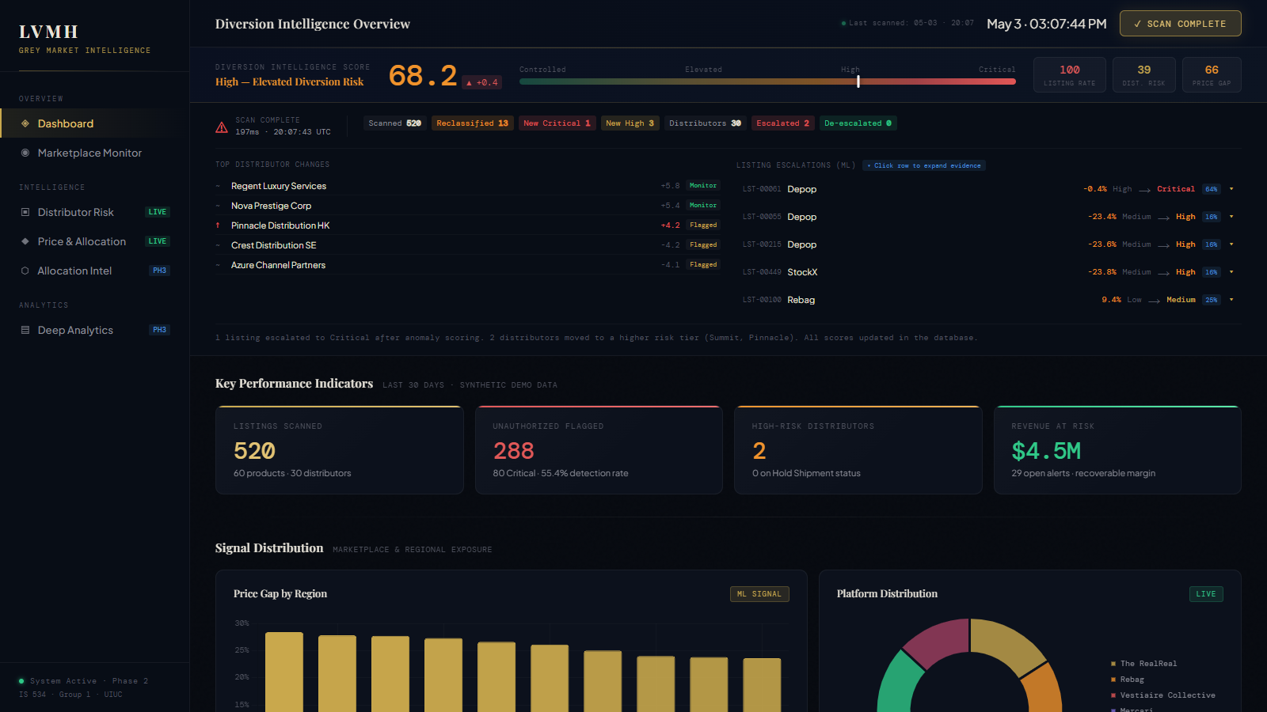Open the Revenue at Risk KPI card

tap(1117, 450)
